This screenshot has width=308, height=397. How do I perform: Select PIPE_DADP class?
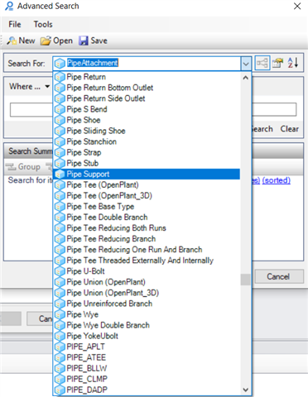(x=147, y=390)
